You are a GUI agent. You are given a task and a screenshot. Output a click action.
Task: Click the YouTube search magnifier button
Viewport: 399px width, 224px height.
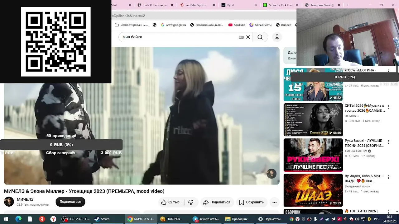(260, 37)
